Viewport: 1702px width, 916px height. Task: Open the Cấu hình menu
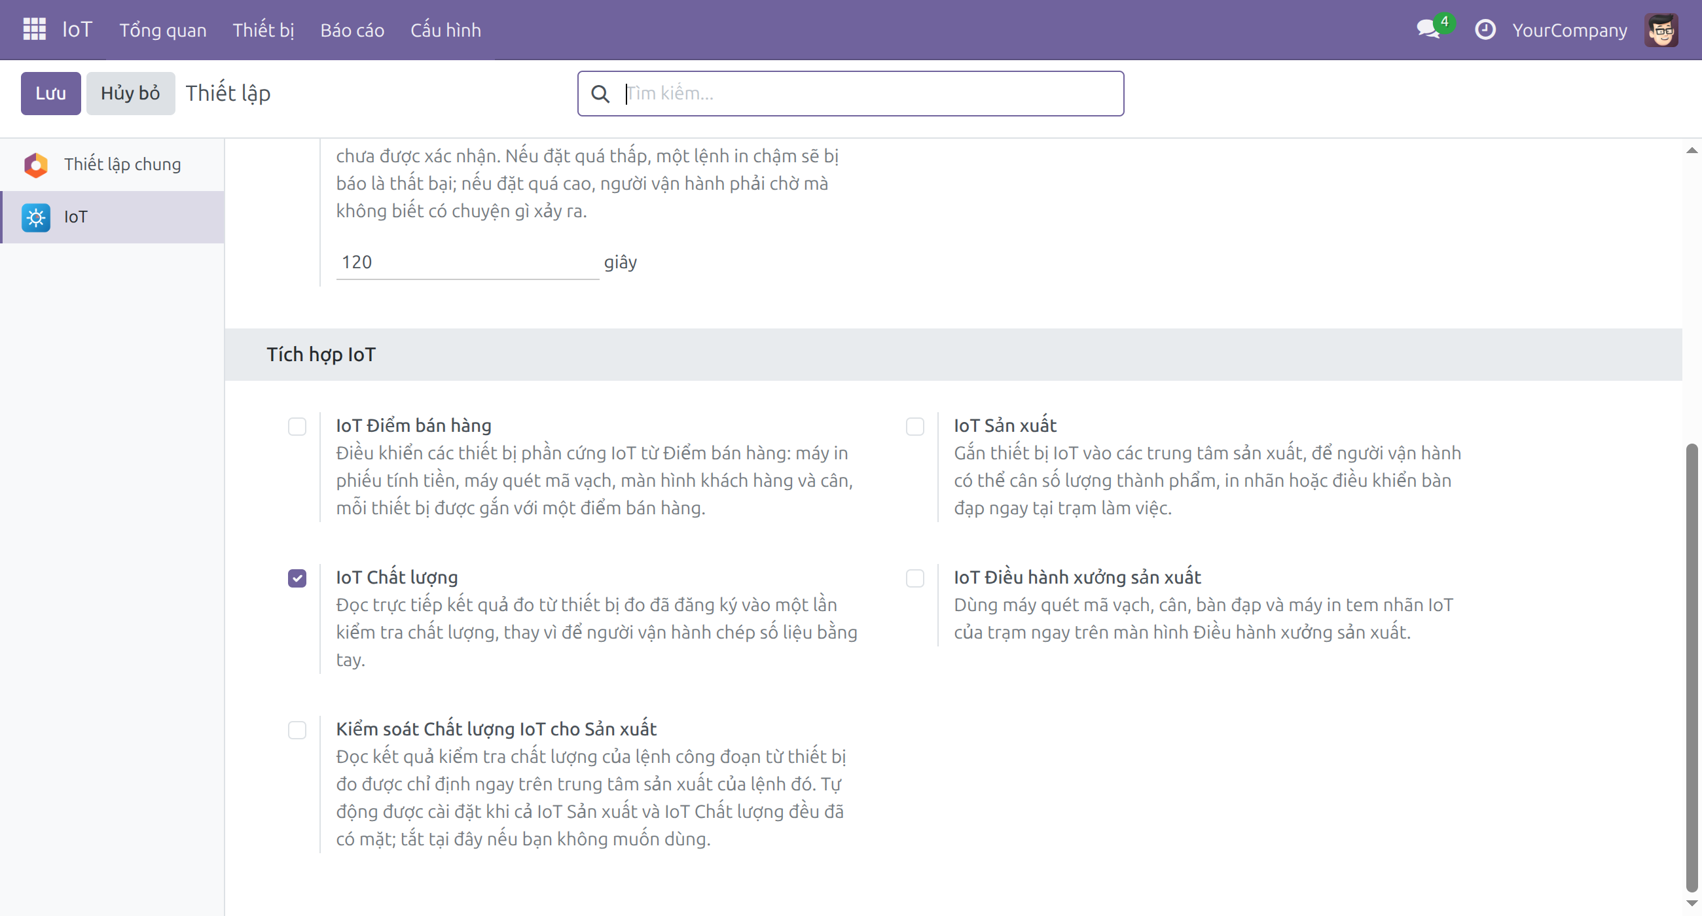click(446, 29)
